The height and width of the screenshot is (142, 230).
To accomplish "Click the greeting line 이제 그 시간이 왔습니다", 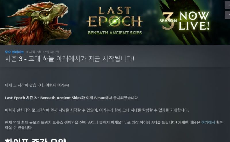I will pos(37,85).
